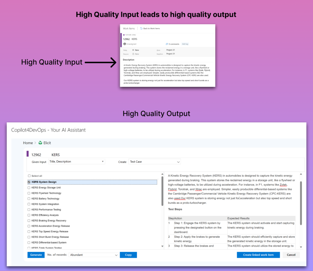Uncheck KERS System Design checkbox
313x271 pixels.
[x=29, y=182]
